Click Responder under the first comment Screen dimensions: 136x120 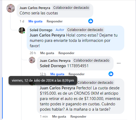click(x=55, y=21)
